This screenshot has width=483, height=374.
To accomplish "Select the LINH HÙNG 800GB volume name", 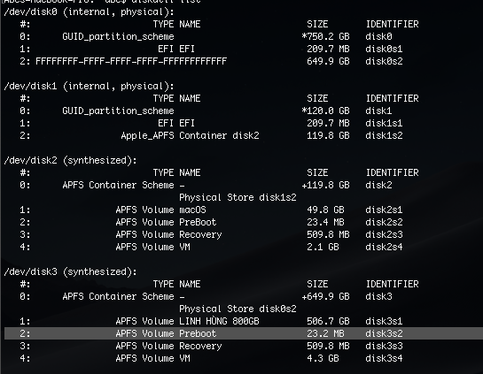I will 219,321.
